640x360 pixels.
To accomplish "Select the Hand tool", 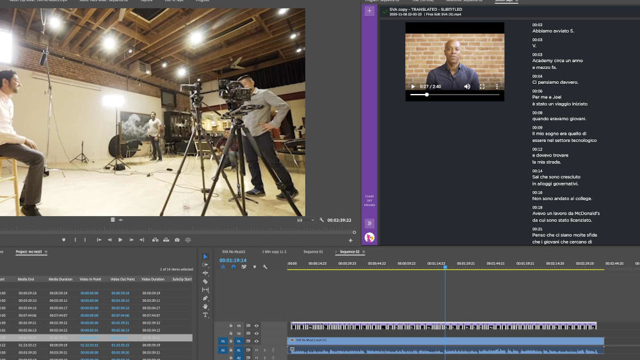I will 205,306.
